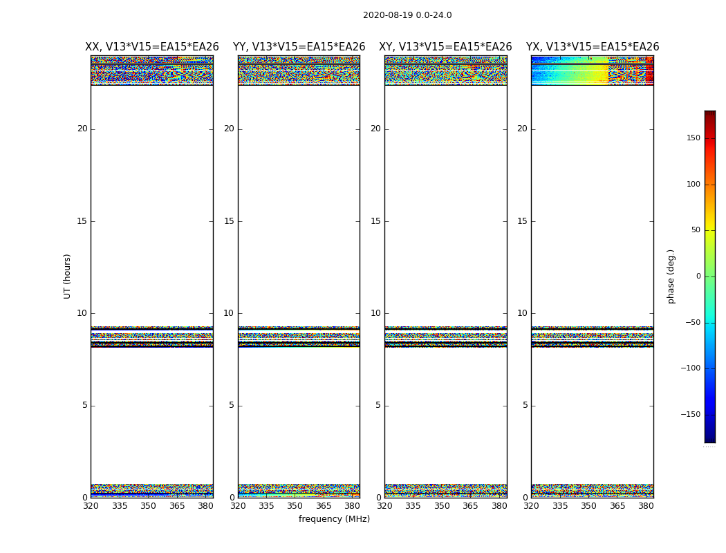The width and height of the screenshot is (726, 553).
Task: Click colorbar tick label −100
Action: (690, 368)
